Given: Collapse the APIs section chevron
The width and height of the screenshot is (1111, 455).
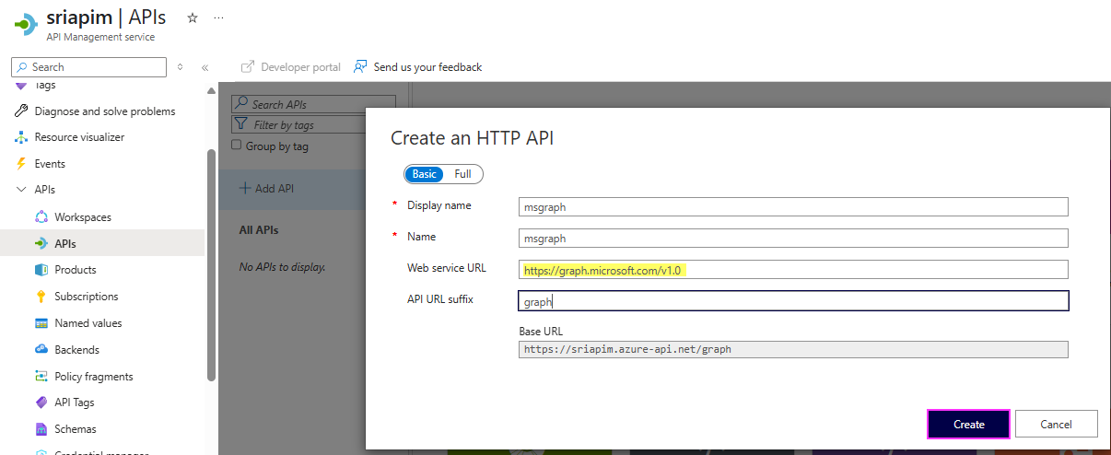Looking at the screenshot, I should (x=21, y=190).
